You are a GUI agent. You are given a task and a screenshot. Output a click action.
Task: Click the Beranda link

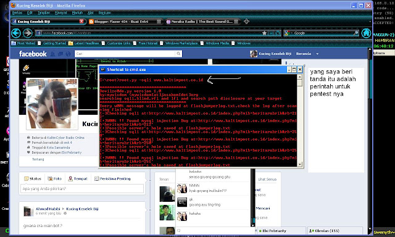pos(303,54)
